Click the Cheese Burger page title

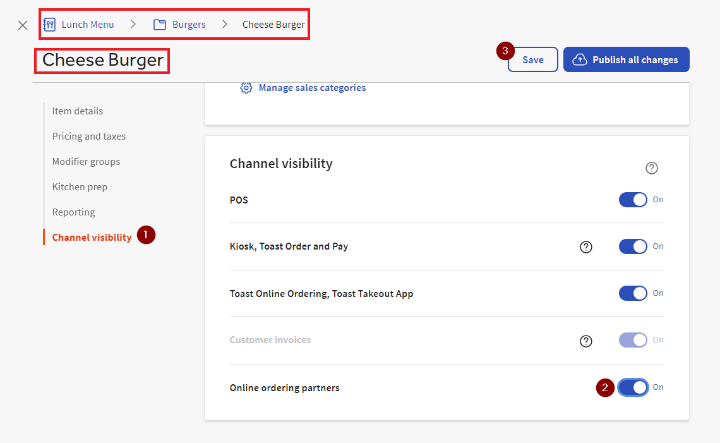click(x=103, y=60)
